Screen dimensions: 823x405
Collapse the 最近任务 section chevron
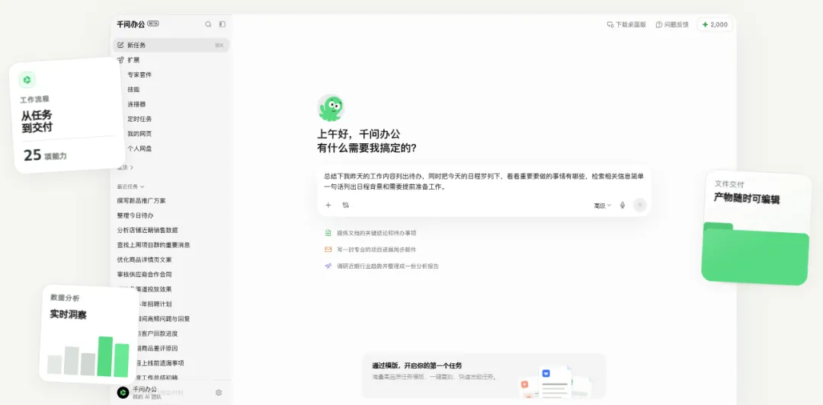[143, 187]
